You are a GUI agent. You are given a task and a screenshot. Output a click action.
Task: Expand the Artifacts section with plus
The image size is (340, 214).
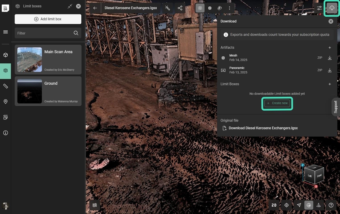(330, 48)
